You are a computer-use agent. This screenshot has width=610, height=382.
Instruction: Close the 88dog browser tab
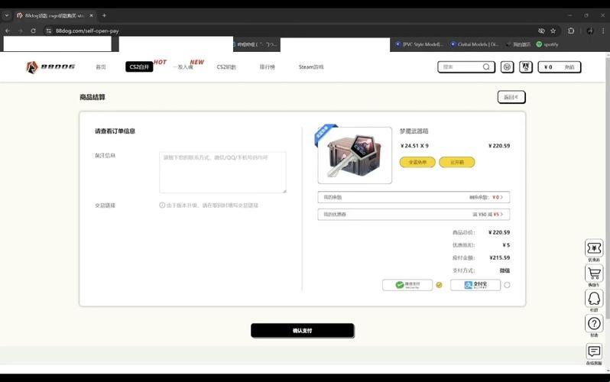pyautogui.click(x=91, y=15)
